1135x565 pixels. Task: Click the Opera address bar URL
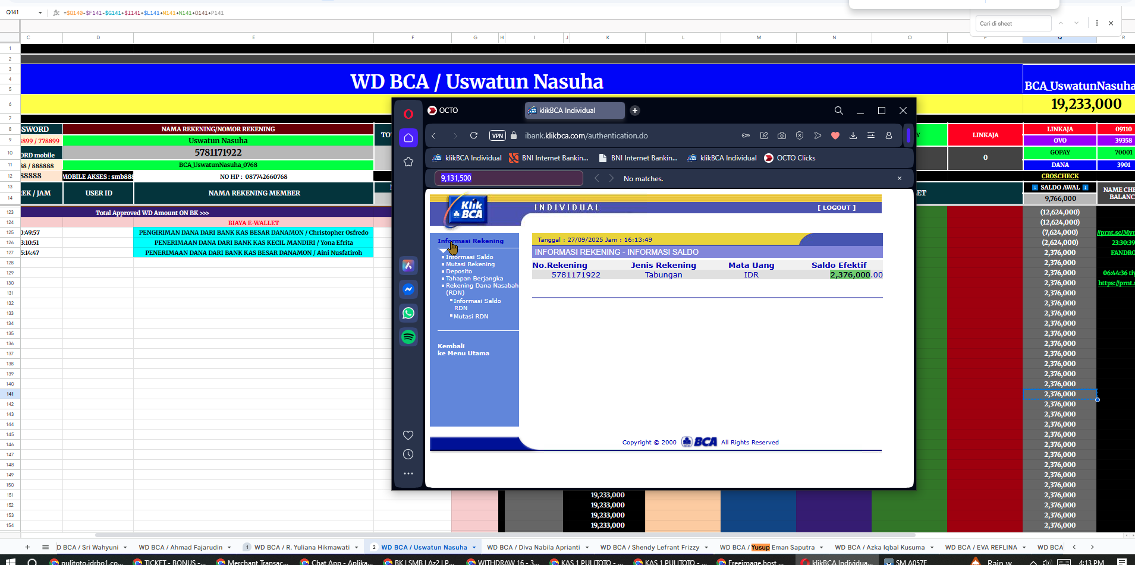586,135
